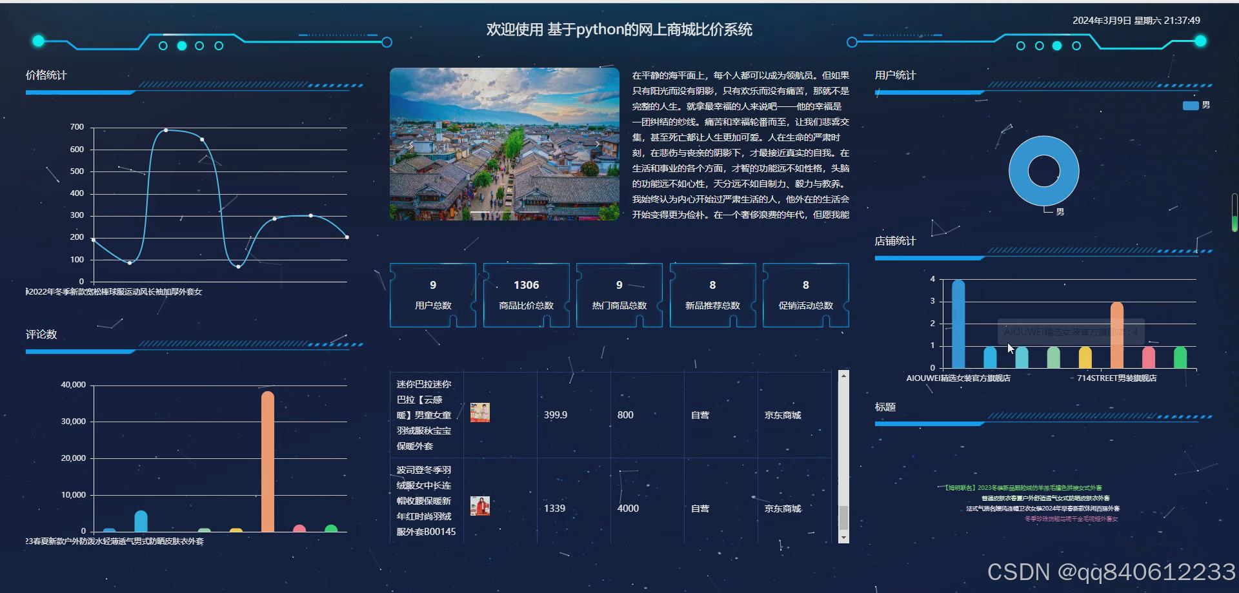Select the 新品推荐总数 stat card
The height and width of the screenshot is (593, 1239).
click(x=712, y=295)
